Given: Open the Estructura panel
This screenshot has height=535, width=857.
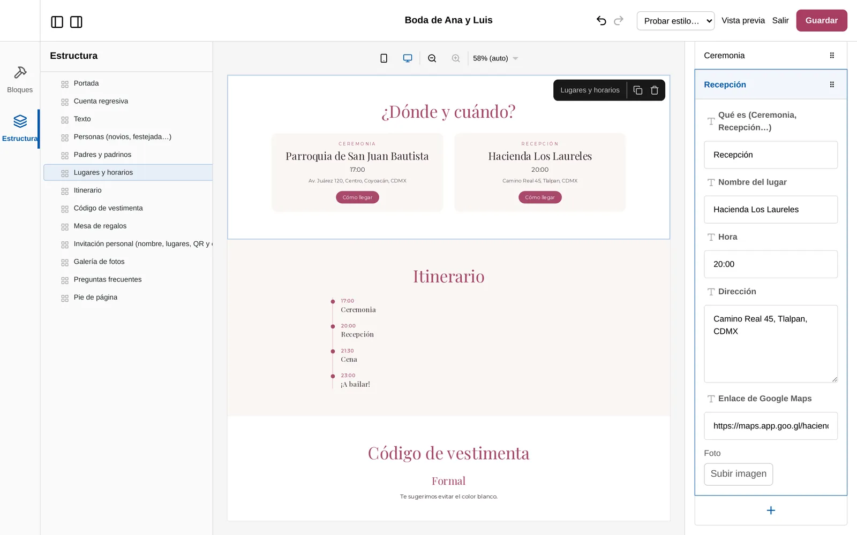Looking at the screenshot, I should (20, 128).
